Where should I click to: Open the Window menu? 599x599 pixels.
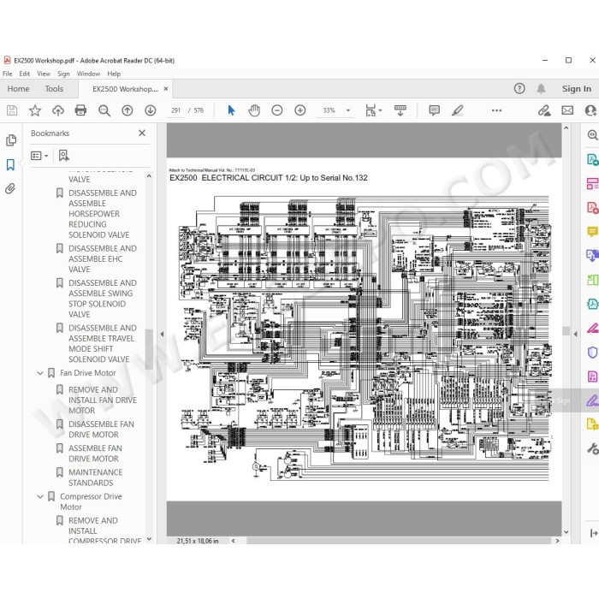[88, 74]
